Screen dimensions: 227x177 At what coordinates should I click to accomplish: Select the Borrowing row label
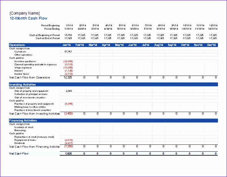click(20, 130)
